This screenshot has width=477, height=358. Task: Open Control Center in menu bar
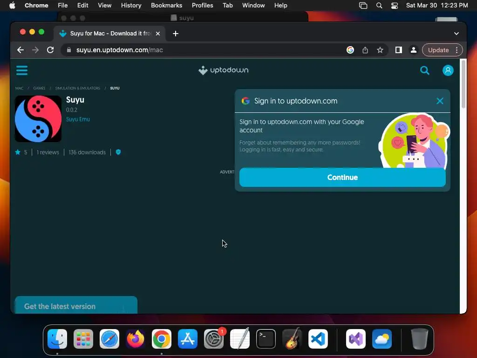pyautogui.click(x=395, y=5)
